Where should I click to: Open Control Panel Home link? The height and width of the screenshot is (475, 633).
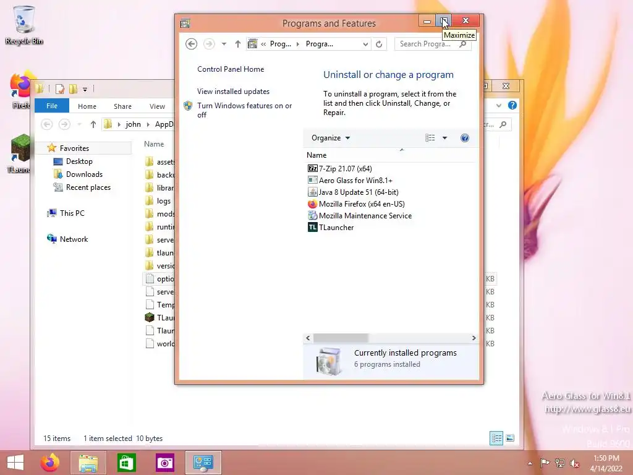[231, 69]
